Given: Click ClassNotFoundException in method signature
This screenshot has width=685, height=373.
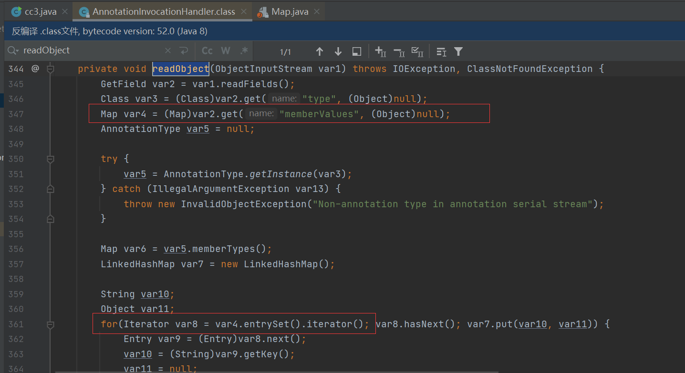Looking at the screenshot, I should (x=529, y=69).
